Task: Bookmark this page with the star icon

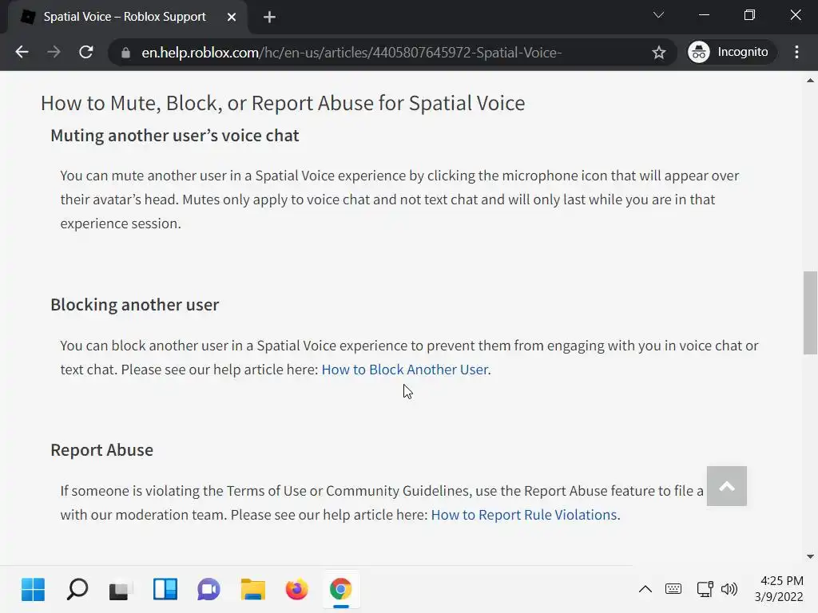Action: click(x=659, y=53)
